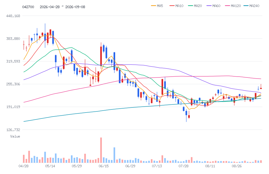The width and height of the screenshot is (269, 174).
Task: Click the 08/11 date label
Action: point(210,166)
